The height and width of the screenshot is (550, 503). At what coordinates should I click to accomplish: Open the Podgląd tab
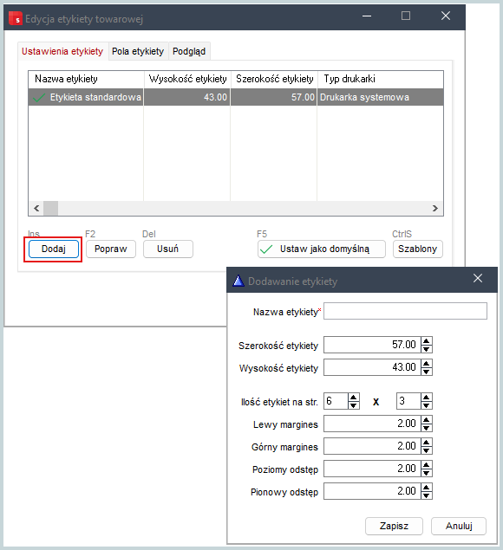coord(189,51)
